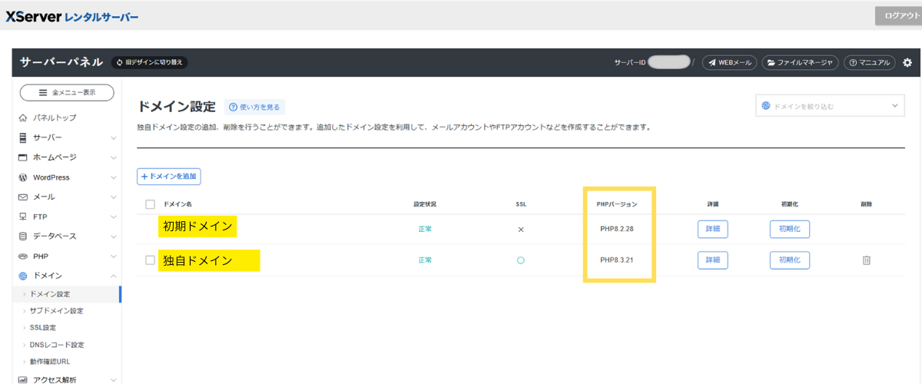Delete the 独自ドメイン row with trash icon
922x384 pixels.
(866, 260)
